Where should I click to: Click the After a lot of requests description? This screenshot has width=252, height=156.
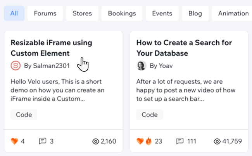click(x=186, y=90)
